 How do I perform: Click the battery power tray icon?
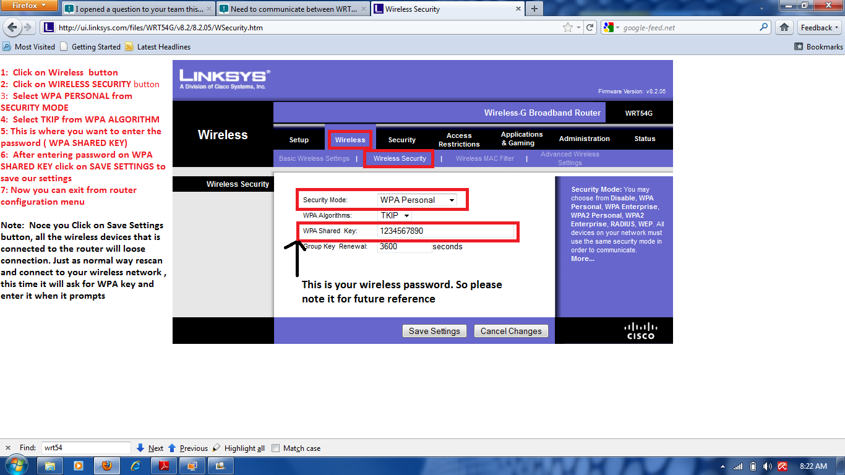tap(753, 466)
